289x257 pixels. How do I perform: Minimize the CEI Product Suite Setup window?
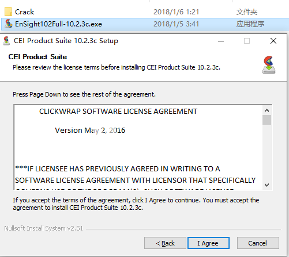[x=221, y=41]
